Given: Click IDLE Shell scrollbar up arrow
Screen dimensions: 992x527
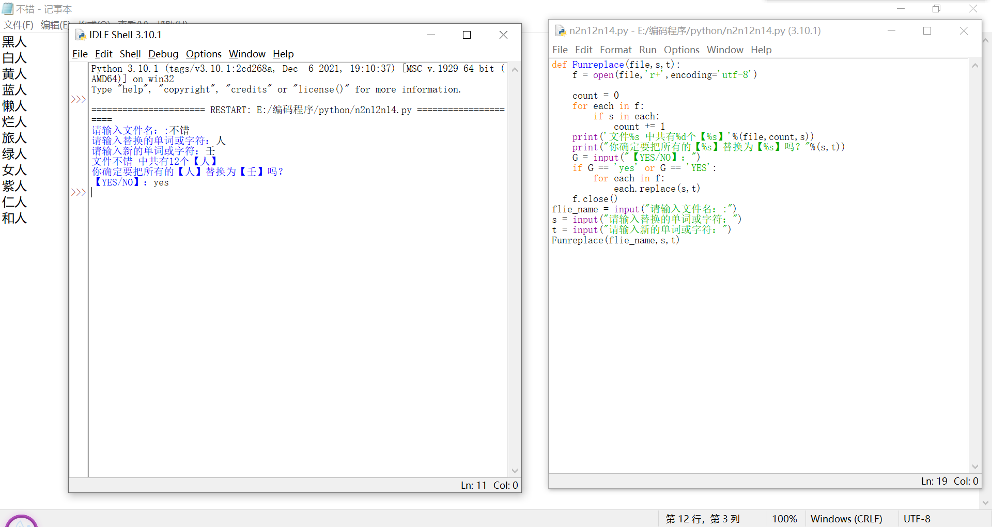Looking at the screenshot, I should pos(515,69).
